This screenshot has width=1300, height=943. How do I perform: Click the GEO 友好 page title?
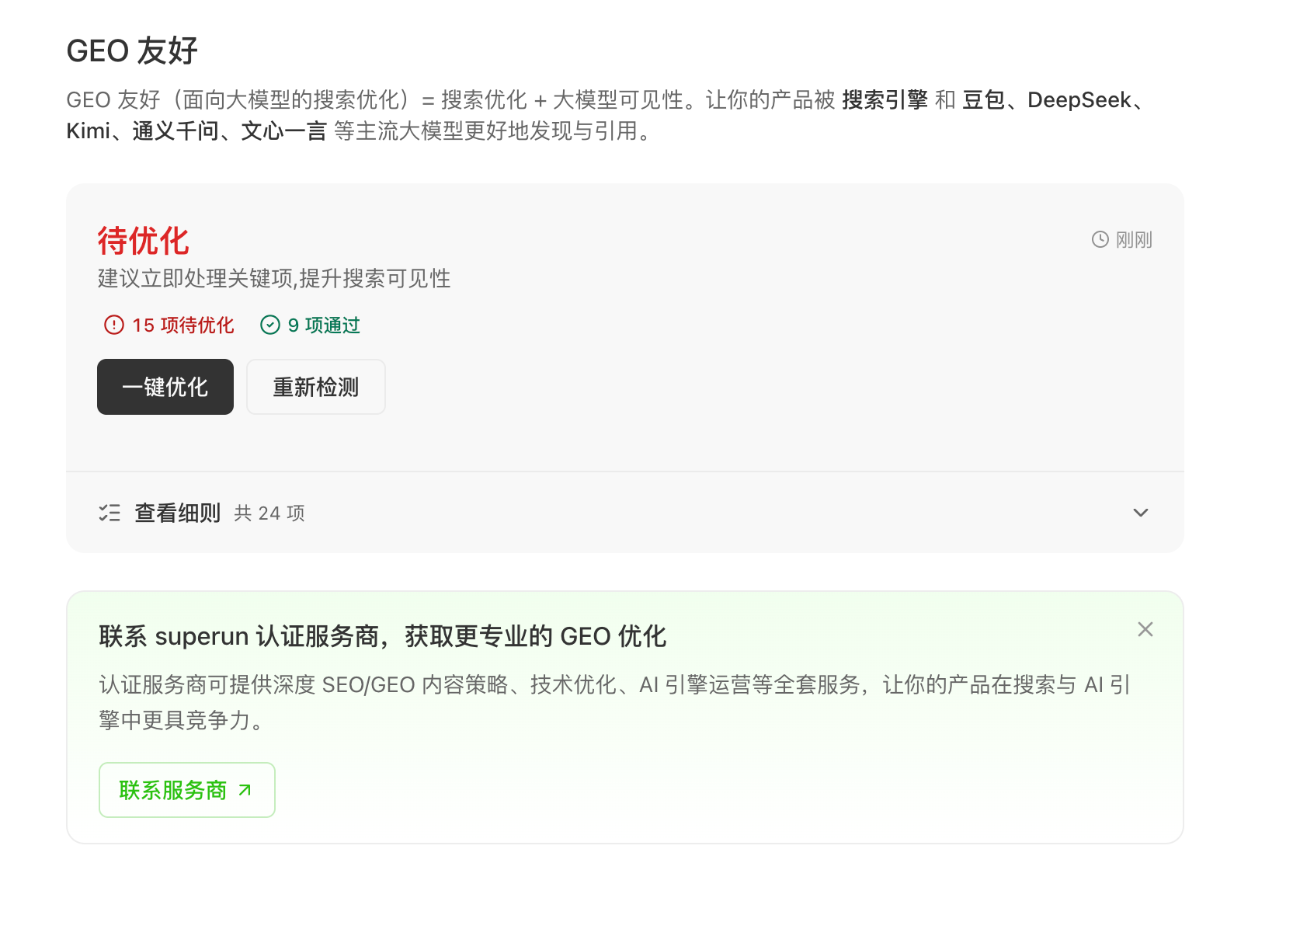(132, 51)
